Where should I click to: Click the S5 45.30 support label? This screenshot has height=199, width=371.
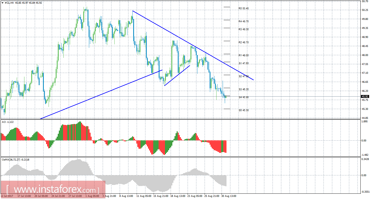[243, 110]
